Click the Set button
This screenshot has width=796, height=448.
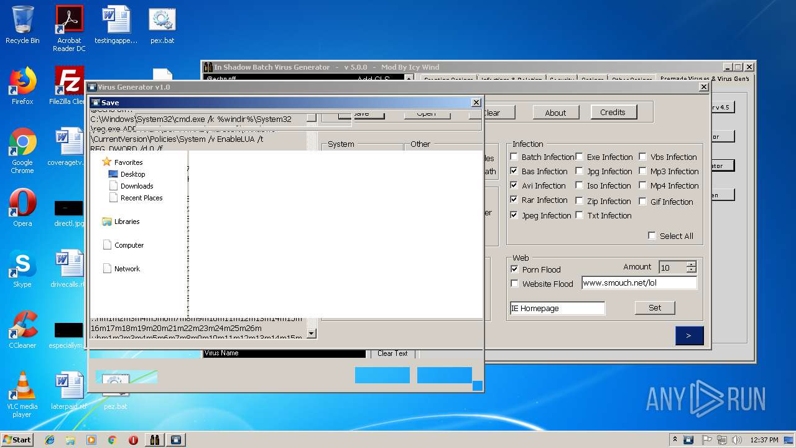(x=655, y=307)
